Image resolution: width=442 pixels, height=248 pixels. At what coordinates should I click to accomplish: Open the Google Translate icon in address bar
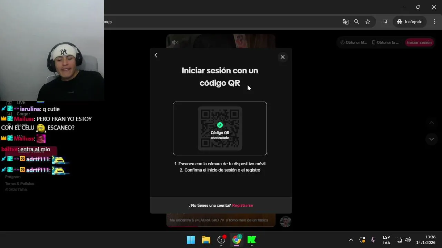click(x=345, y=22)
